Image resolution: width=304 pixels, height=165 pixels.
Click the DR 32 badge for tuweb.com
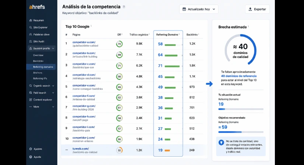tap(119, 150)
